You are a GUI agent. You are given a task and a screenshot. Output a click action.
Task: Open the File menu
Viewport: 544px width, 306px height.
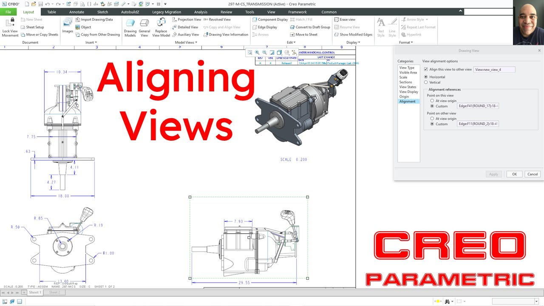8,12
